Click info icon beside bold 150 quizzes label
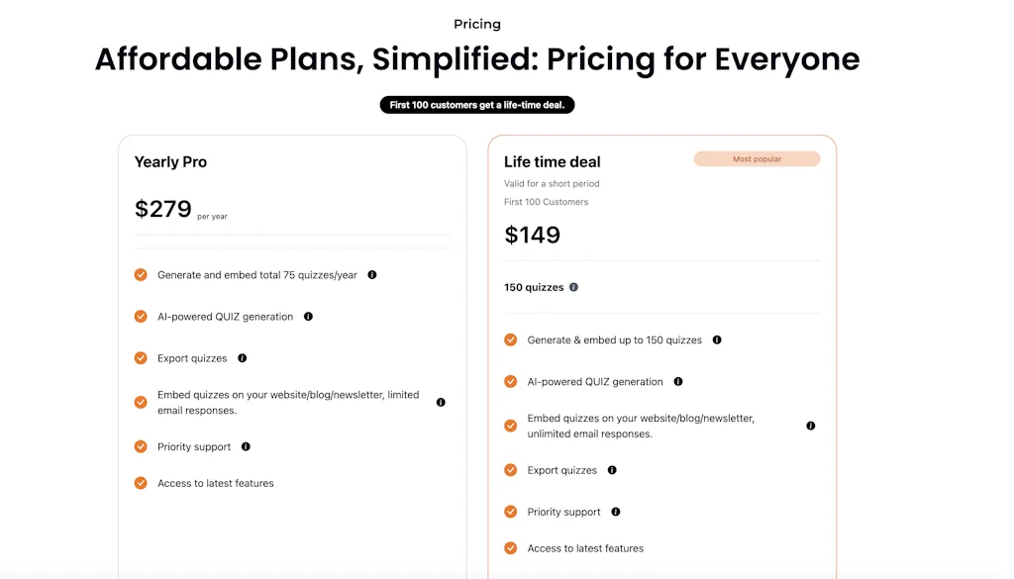 [573, 287]
